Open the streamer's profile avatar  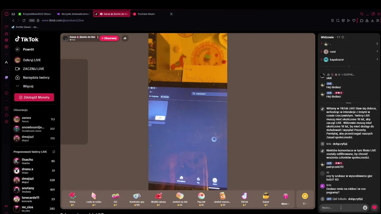click(x=65, y=38)
